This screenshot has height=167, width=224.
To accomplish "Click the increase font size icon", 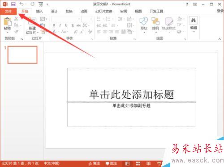I will pyautogui.click(x=76, y=32).
